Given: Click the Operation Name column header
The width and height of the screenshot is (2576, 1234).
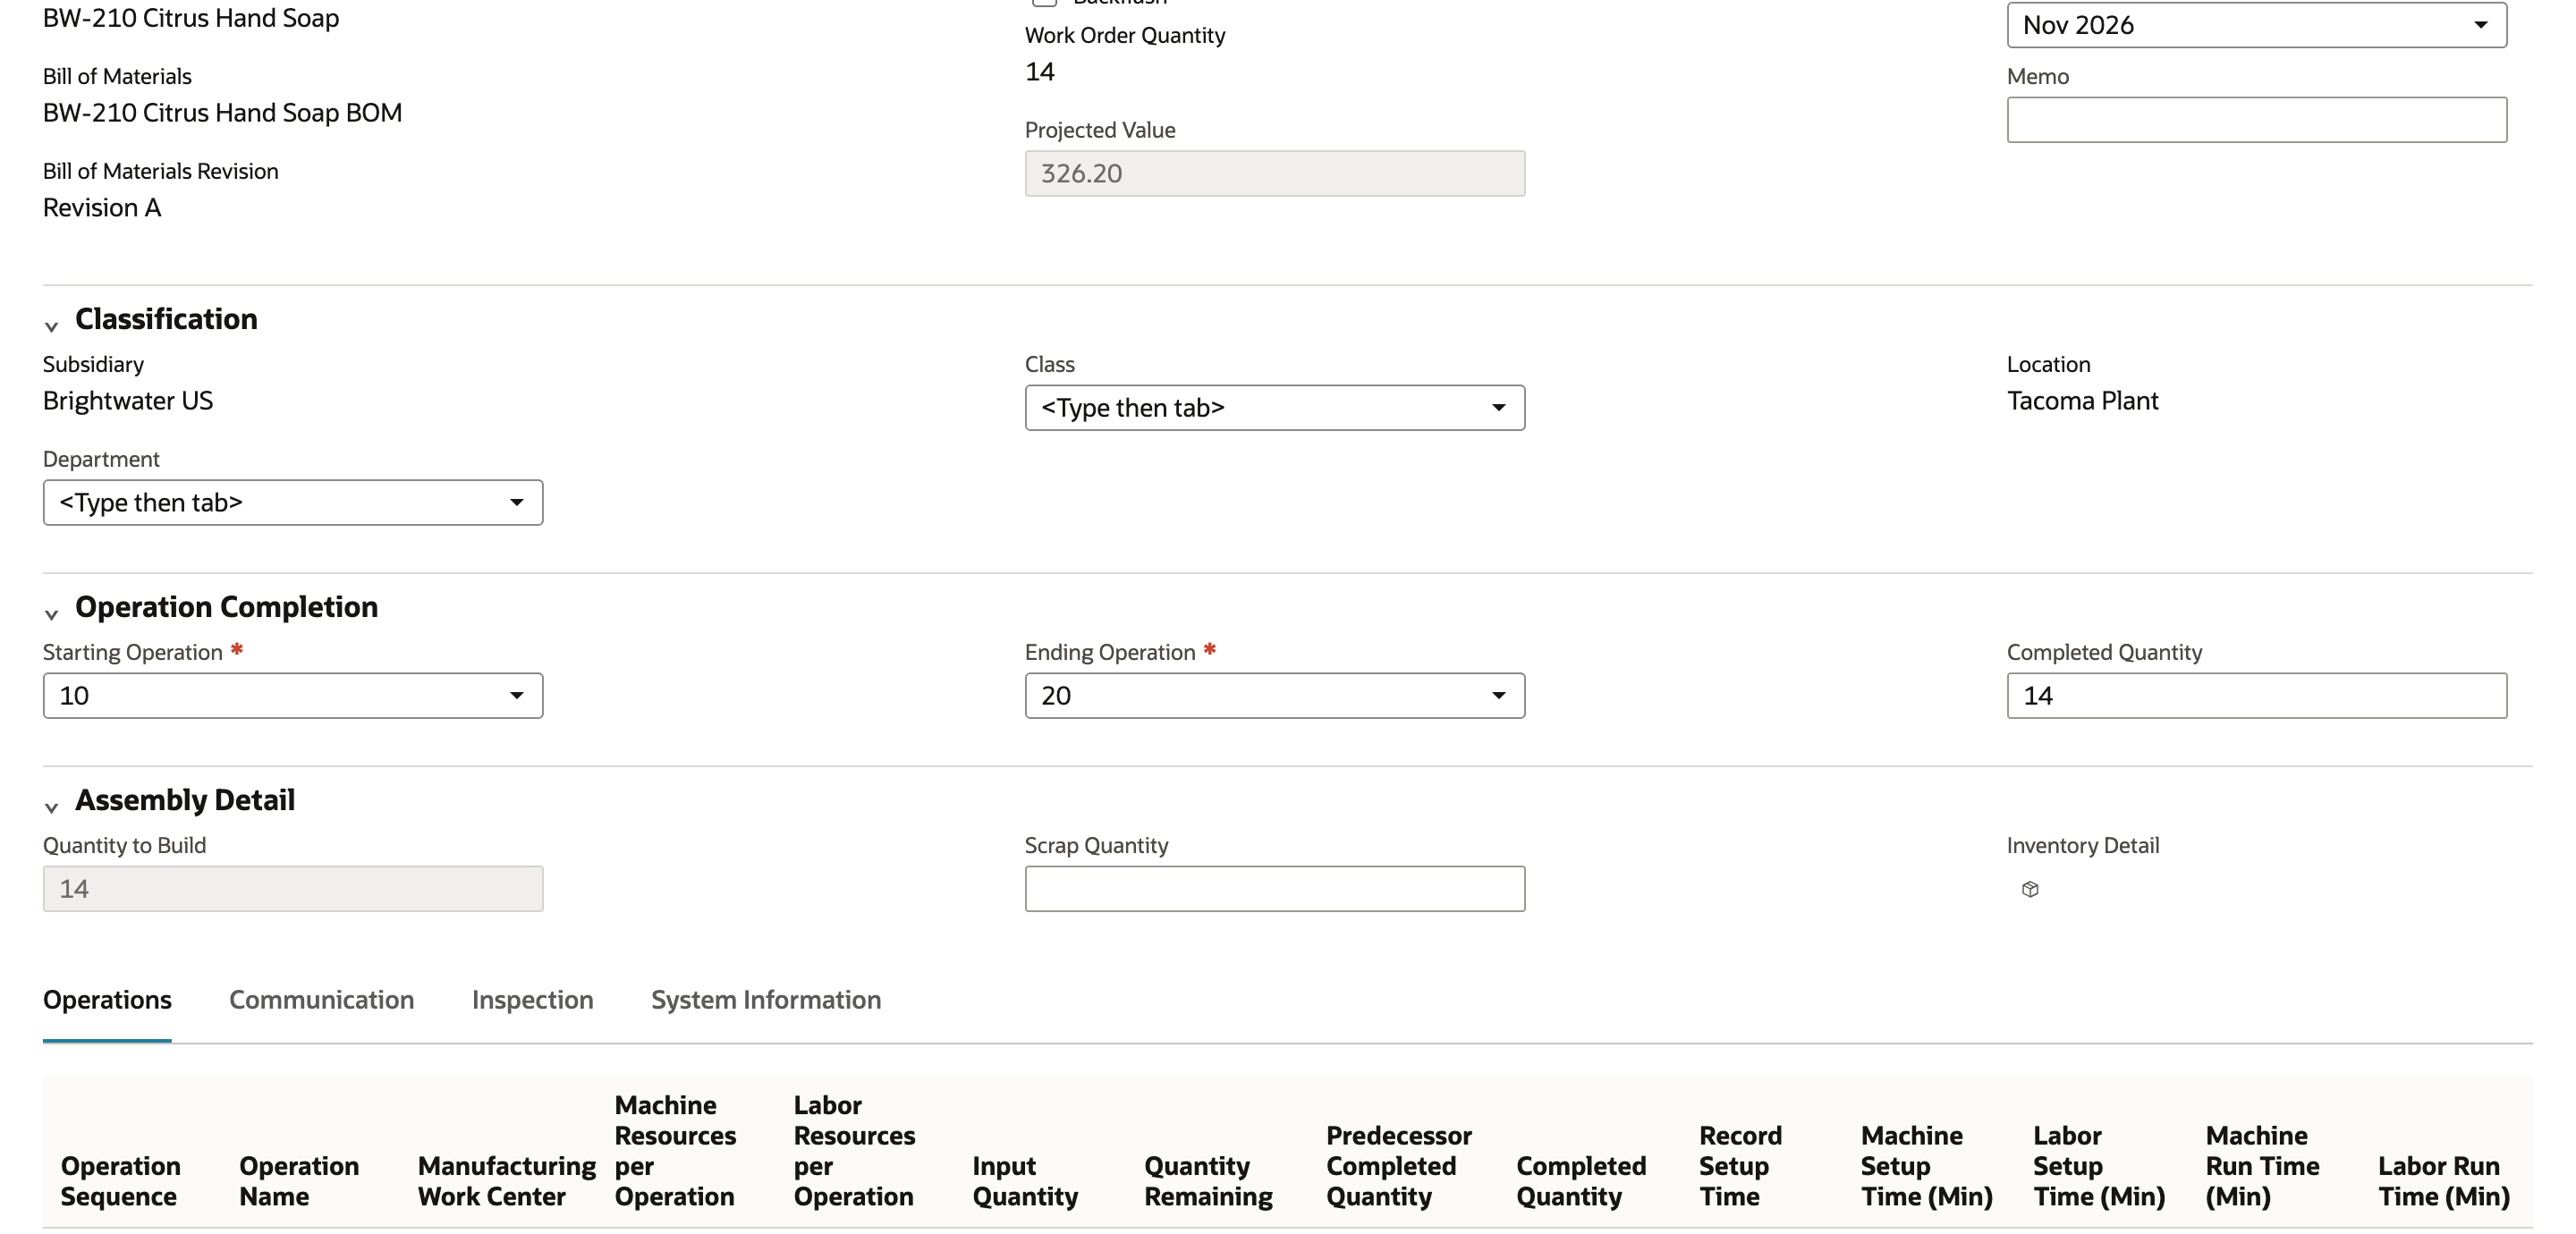Looking at the screenshot, I should tap(299, 1181).
